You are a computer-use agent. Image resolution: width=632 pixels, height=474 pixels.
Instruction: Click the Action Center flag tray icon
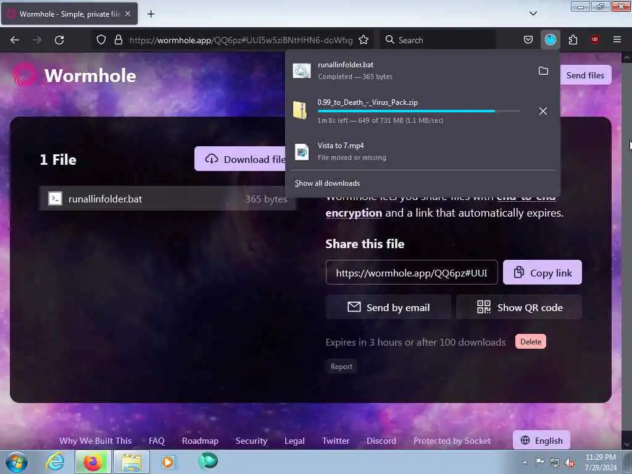coord(539,462)
